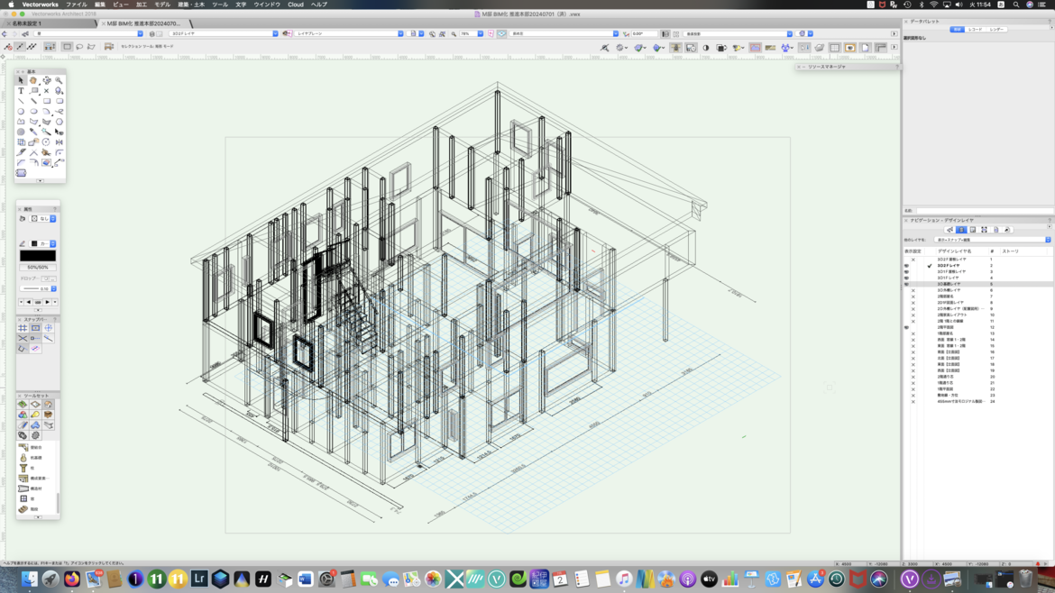Click the Snap to Grid icon in snapping palette
This screenshot has height=593, width=1055.
23,328
